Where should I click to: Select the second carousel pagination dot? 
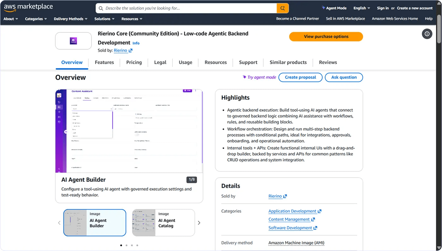[126, 245]
